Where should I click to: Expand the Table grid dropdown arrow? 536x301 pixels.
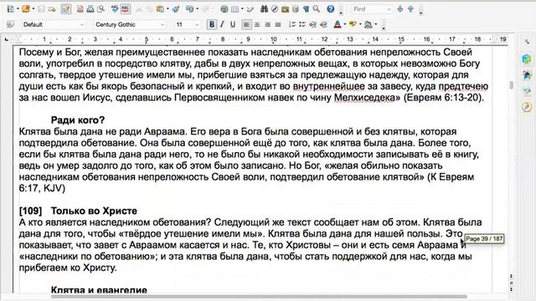click(242, 9)
